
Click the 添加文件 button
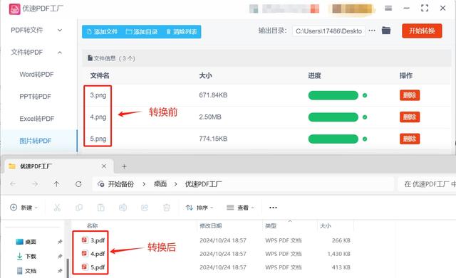coord(102,31)
